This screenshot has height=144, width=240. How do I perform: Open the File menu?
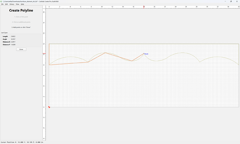pos(2,4)
